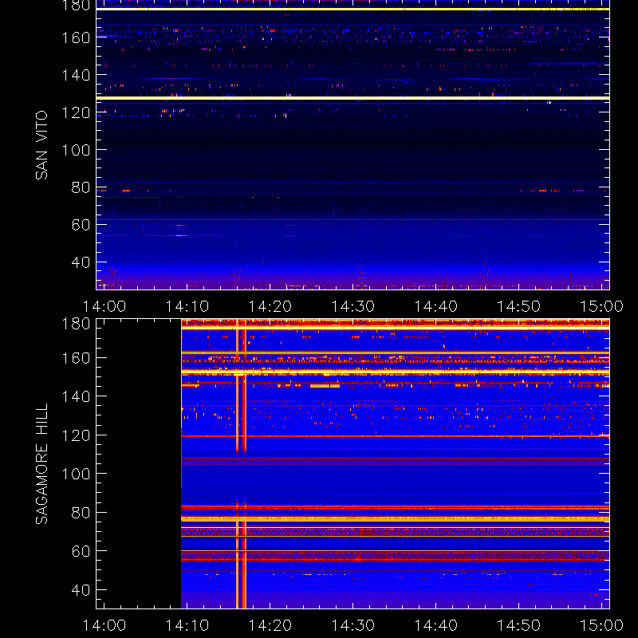
Task: Click the black data gap in Sagamore Hill plot
Action: point(139,463)
